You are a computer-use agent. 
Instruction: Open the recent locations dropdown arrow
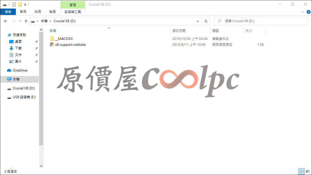point(20,21)
